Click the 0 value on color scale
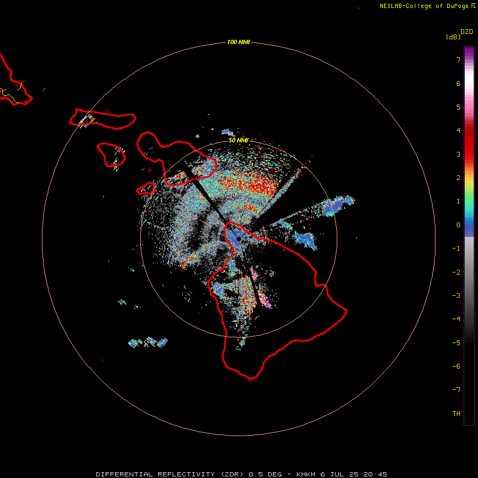The width and height of the screenshot is (478, 478). coord(458,225)
